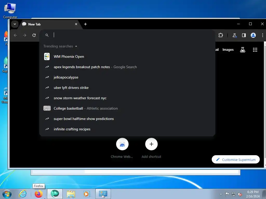Select uber lyft drivers strike suggestion
Viewport: 266px width, 199px height.
click(x=127, y=88)
